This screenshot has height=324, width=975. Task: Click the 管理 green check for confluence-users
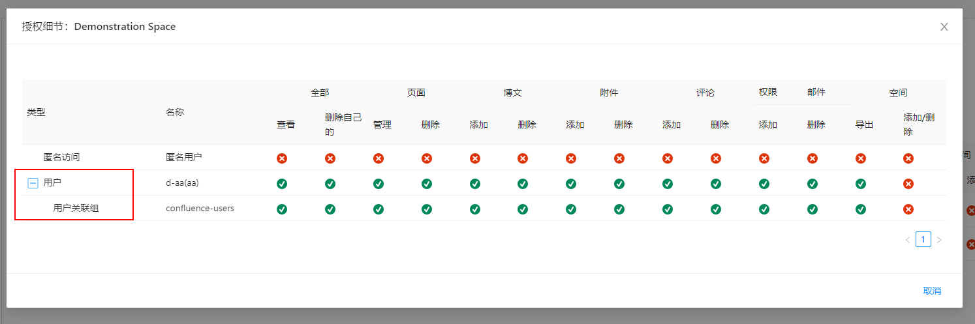(x=379, y=209)
